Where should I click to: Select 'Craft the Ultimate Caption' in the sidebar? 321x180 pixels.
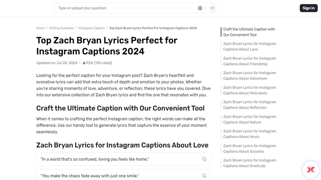pos(249,32)
